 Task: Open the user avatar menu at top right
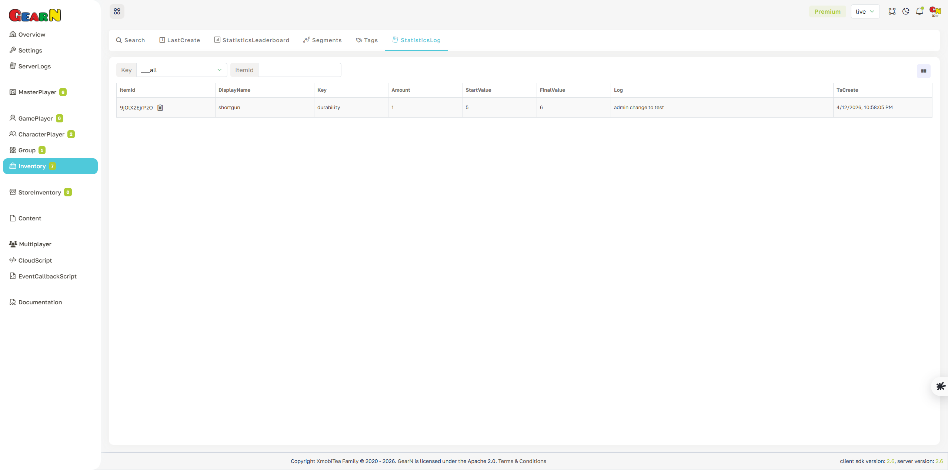935,11
